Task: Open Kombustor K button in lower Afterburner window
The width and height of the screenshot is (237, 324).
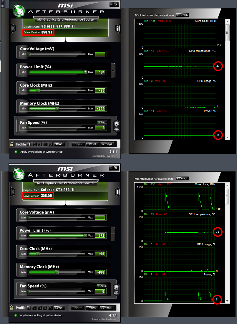Action: click(13, 192)
